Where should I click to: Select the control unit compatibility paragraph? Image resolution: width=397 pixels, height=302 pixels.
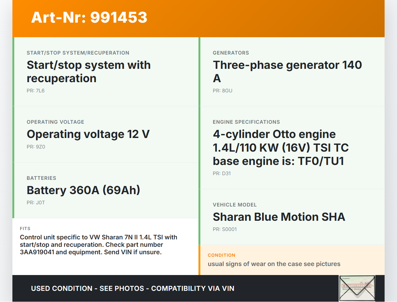[99, 245]
